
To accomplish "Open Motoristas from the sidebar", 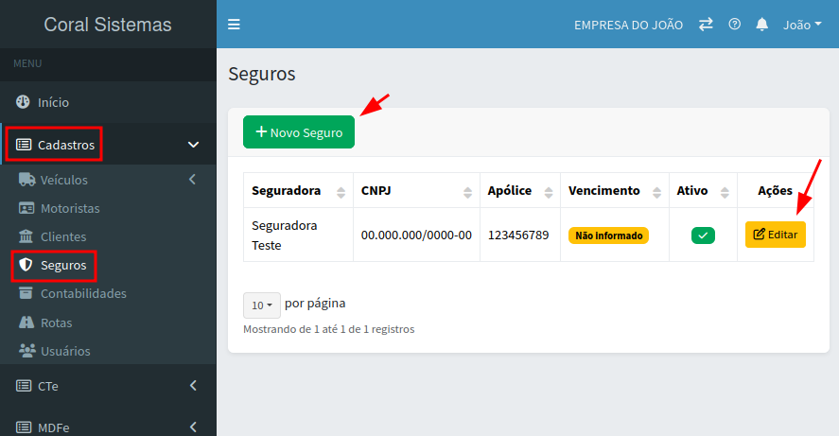I will coord(70,208).
